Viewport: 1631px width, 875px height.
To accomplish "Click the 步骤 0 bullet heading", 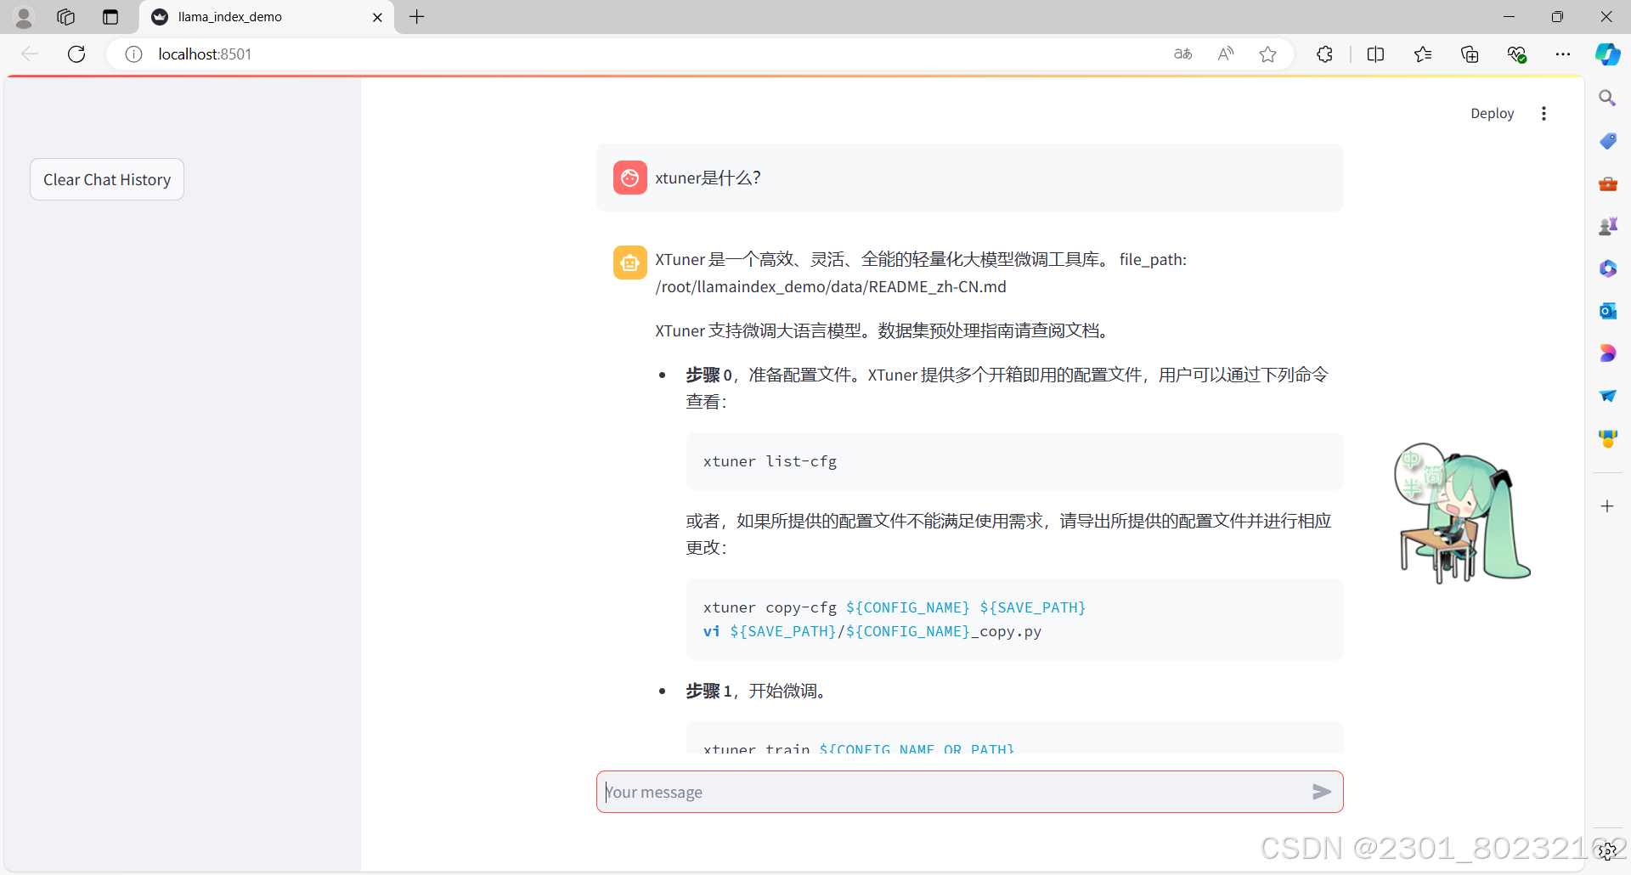I will pyautogui.click(x=709, y=375).
